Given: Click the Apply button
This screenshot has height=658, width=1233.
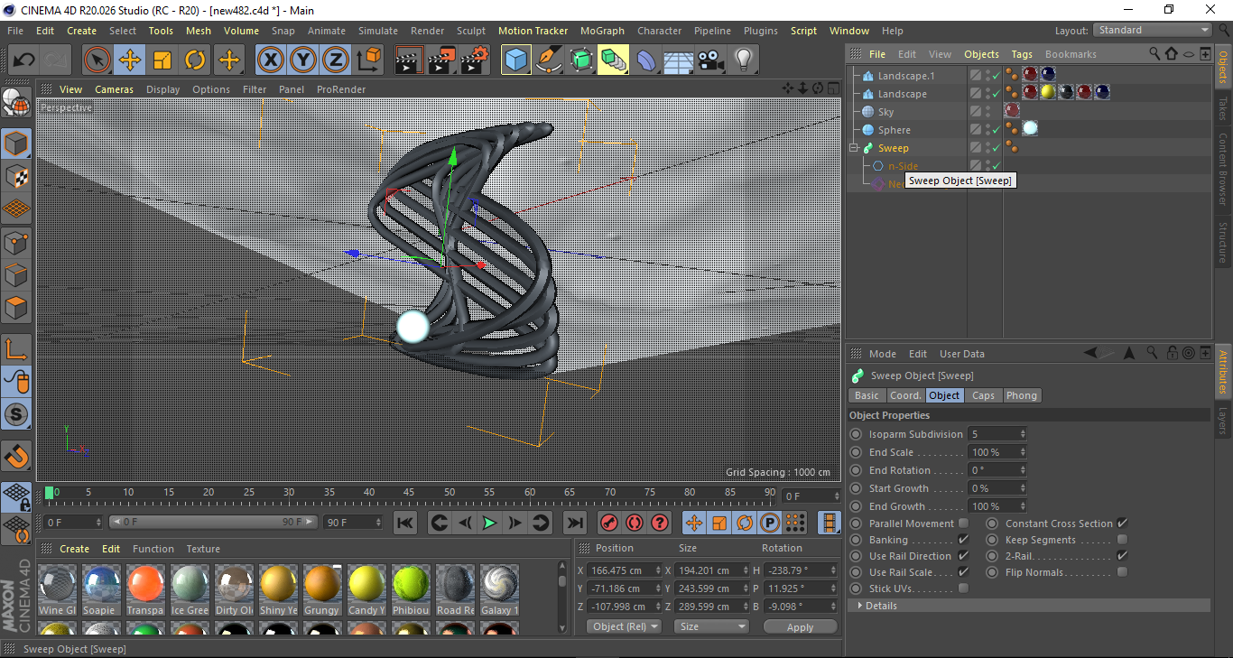Looking at the screenshot, I should [x=800, y=626].
